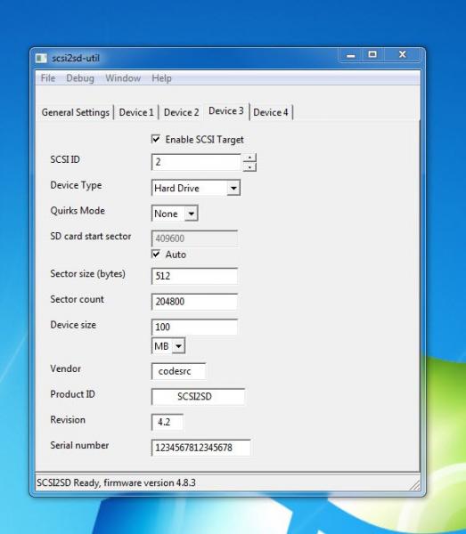Click the 'Serial number' label
466x534 pixels.
point(79,445)
